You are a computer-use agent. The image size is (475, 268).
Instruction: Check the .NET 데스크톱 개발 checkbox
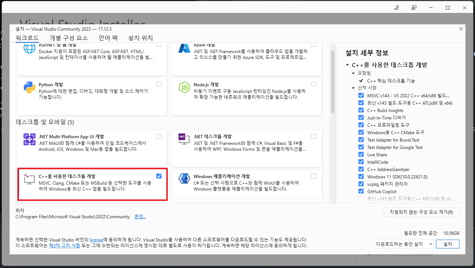point(314,136)
